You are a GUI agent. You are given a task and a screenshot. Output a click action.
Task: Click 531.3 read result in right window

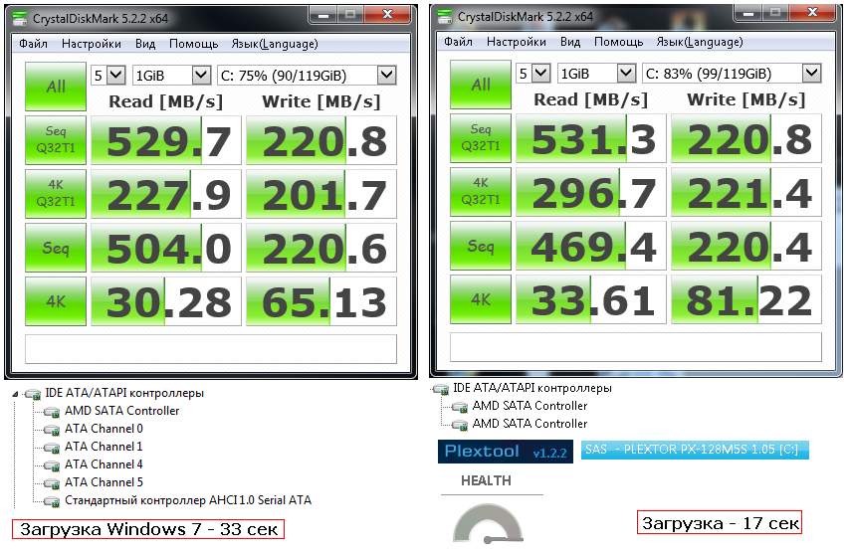tap(591, 138)
